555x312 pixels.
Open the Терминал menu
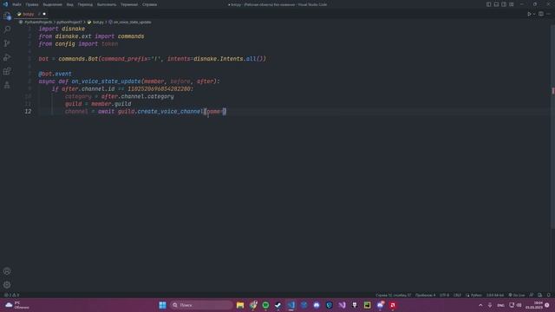click(129, 4)
